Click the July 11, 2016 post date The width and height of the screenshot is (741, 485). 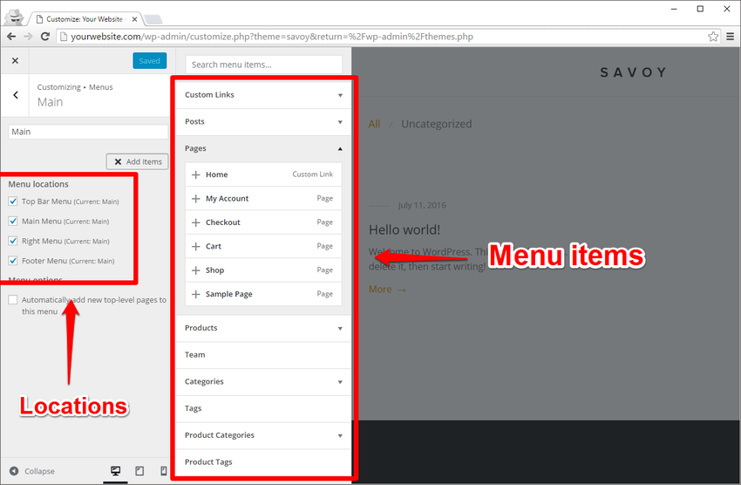pos(422,205)
